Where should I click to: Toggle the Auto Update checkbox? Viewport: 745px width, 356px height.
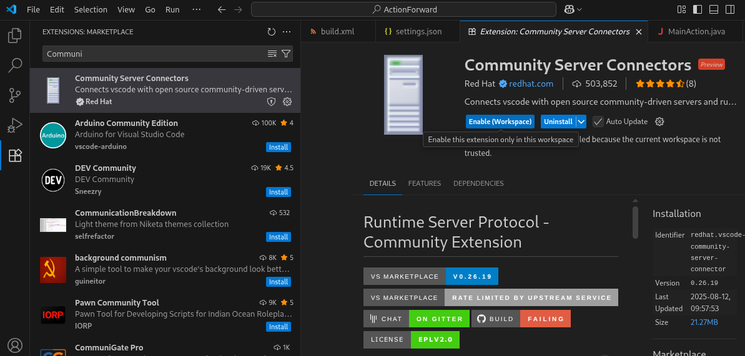click(598, 122)
